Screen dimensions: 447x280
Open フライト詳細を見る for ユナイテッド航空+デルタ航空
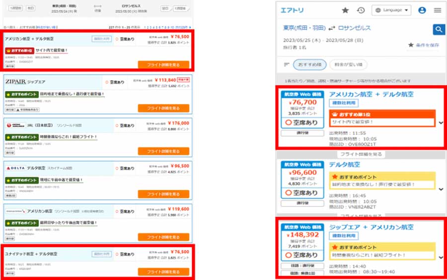point(163,272)
